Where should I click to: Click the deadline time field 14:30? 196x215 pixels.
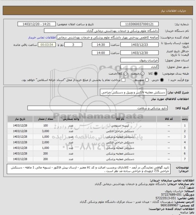click(x=101, y=45)
